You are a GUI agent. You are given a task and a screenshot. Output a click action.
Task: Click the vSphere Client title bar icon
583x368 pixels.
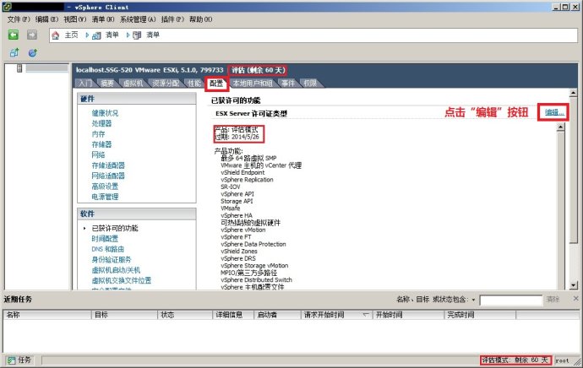pyautogui.click(x=7, y=7)
